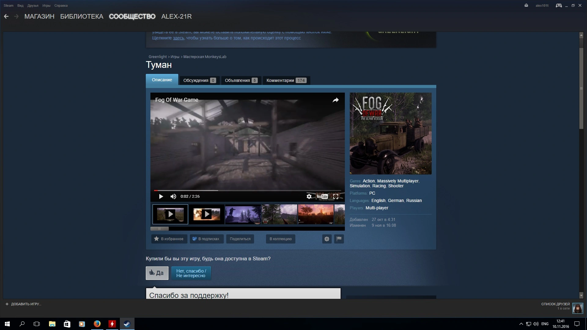Open Windows Action Center notifications
The width and height of the screenshot is (587, 330).
point(577,324)
